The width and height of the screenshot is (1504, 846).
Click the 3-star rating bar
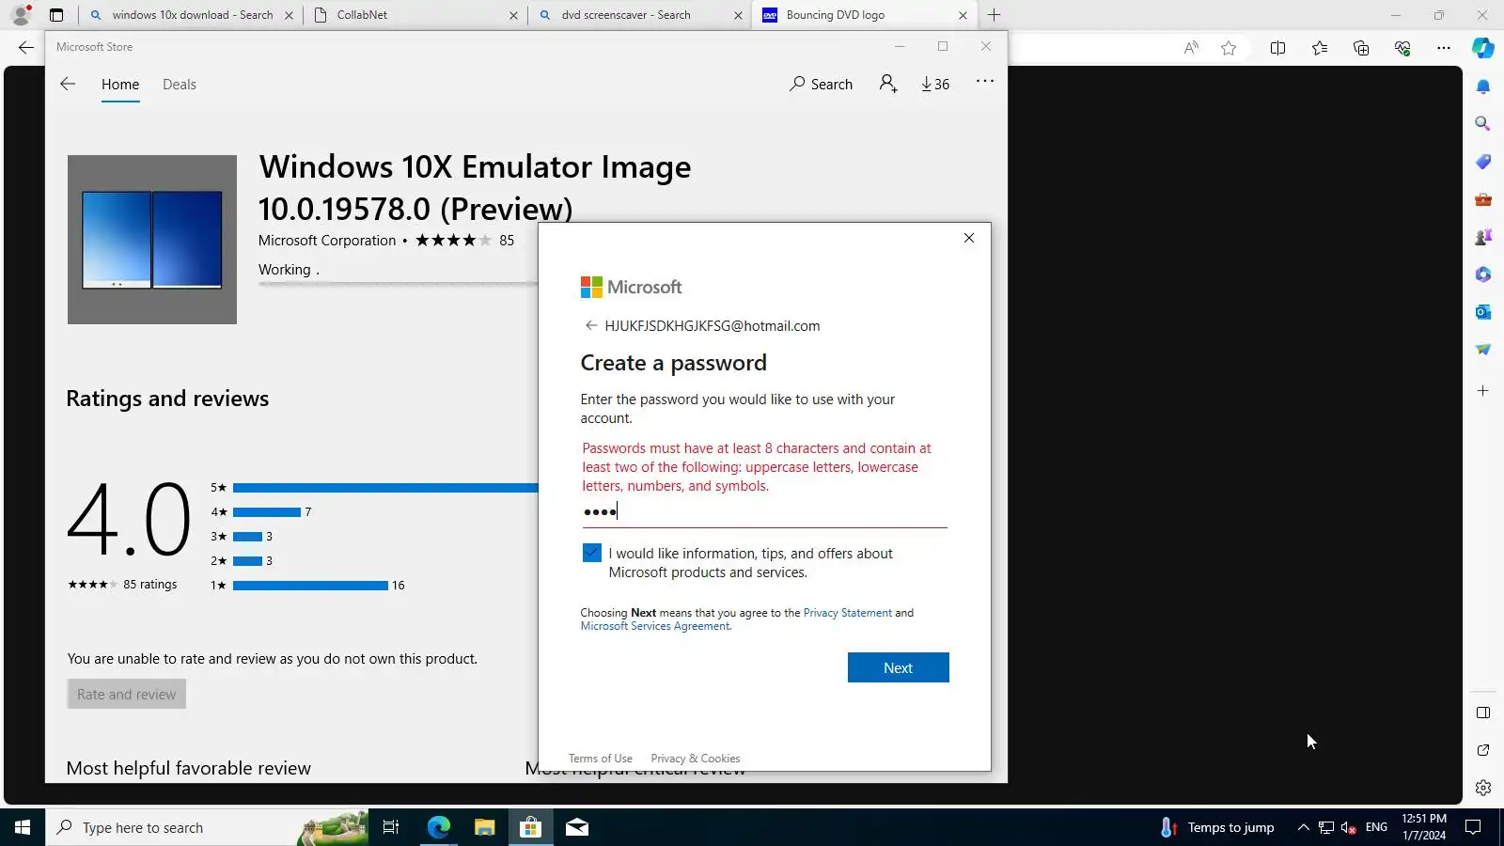pos(247,537)
